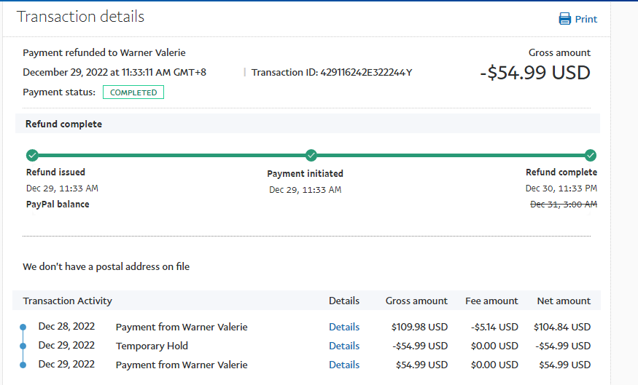Click the Refund complete checkmark icon

tap(591, 155)
